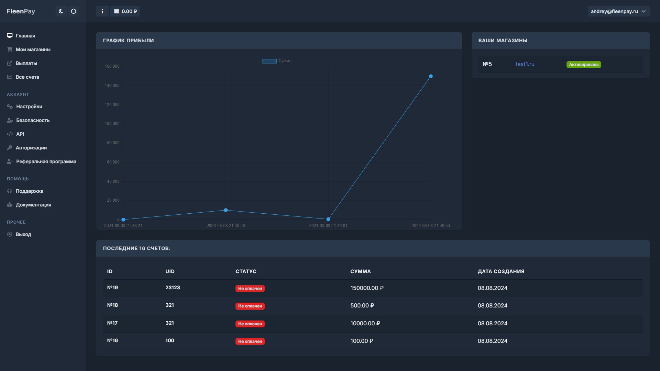Click the headset icon beside Поддержка
The image size is (660, 371).
tap(10, 191)
